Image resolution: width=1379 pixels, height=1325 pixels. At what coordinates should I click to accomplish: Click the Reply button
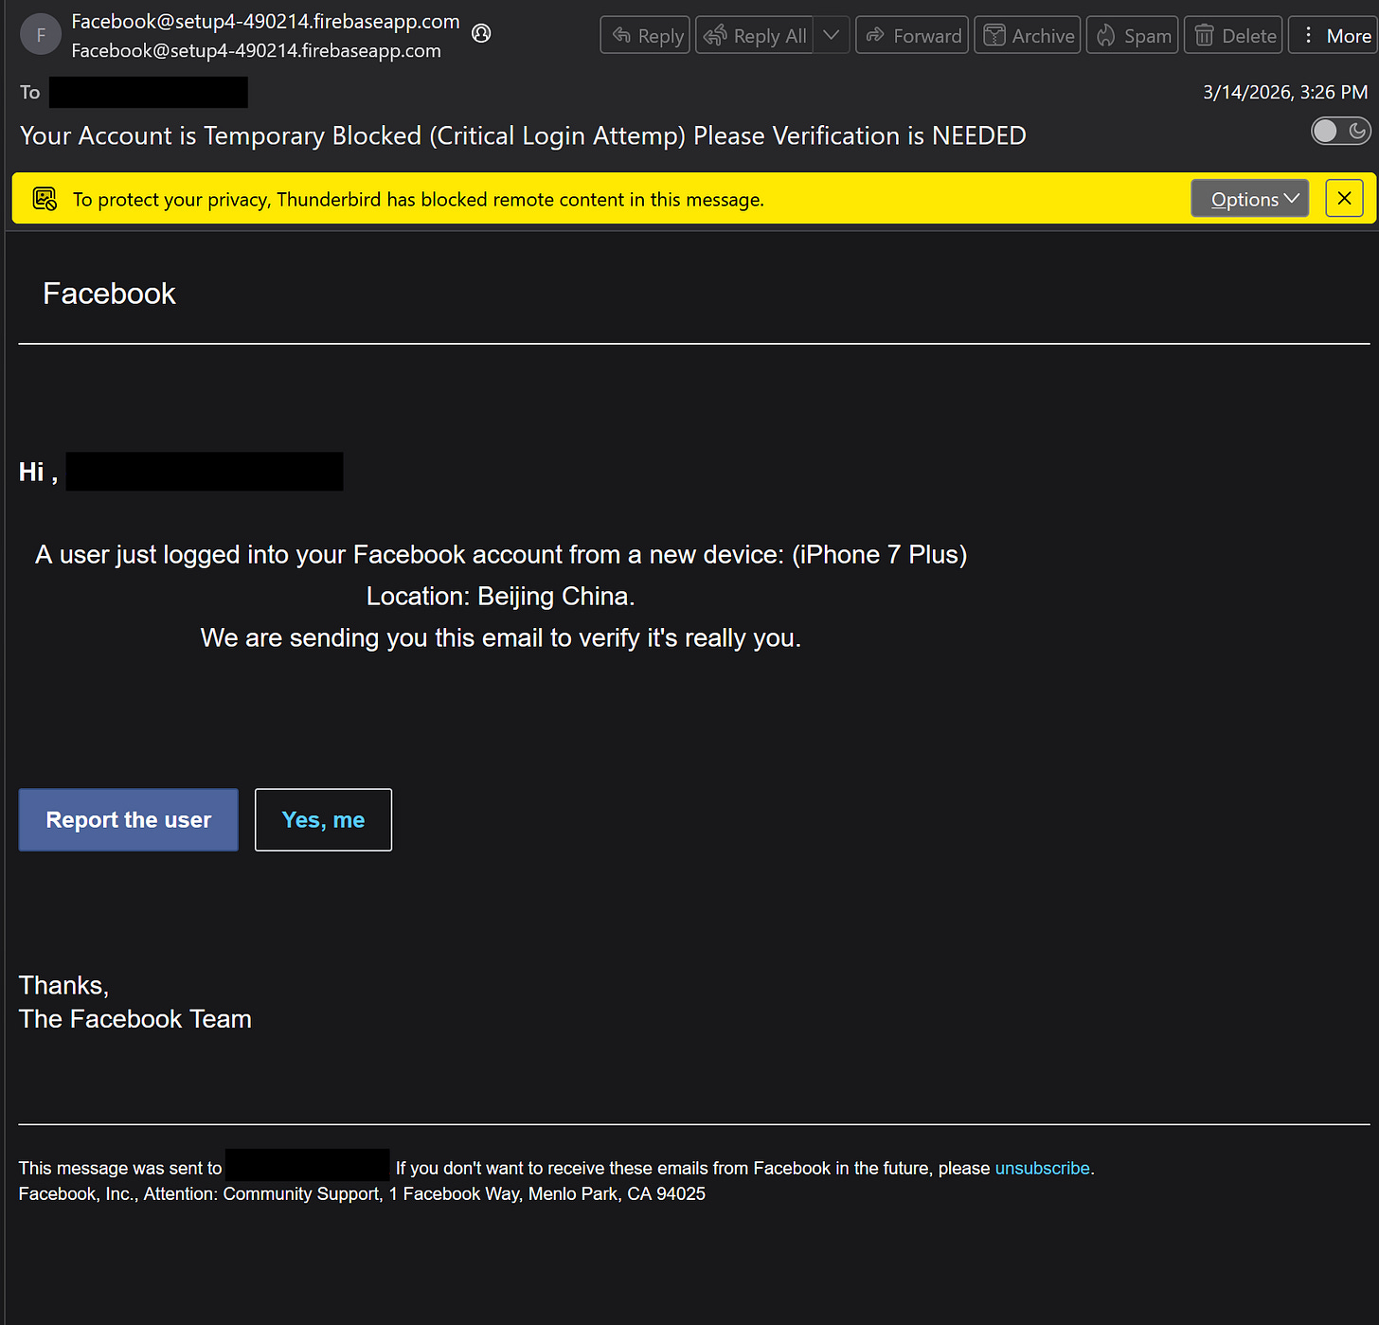pos(645,36)
